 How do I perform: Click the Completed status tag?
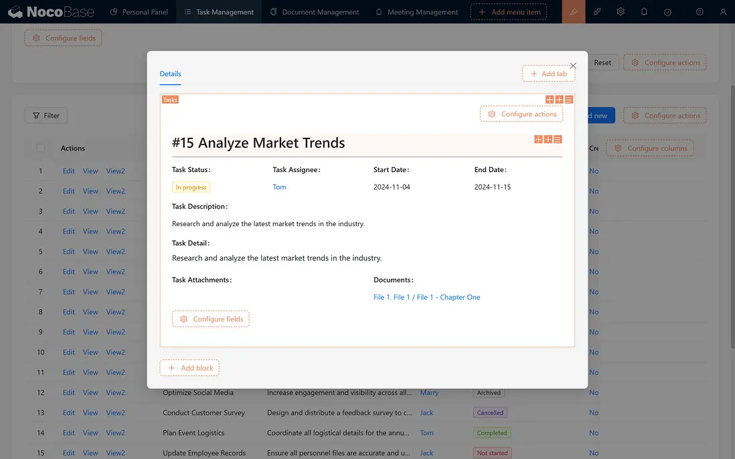[492, 433]
